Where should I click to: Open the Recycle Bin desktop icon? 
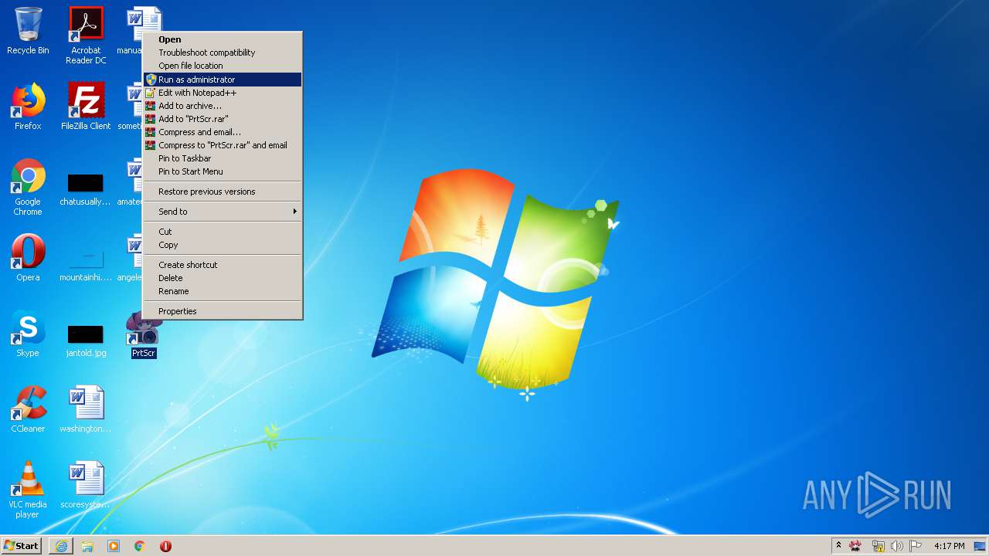28,31
